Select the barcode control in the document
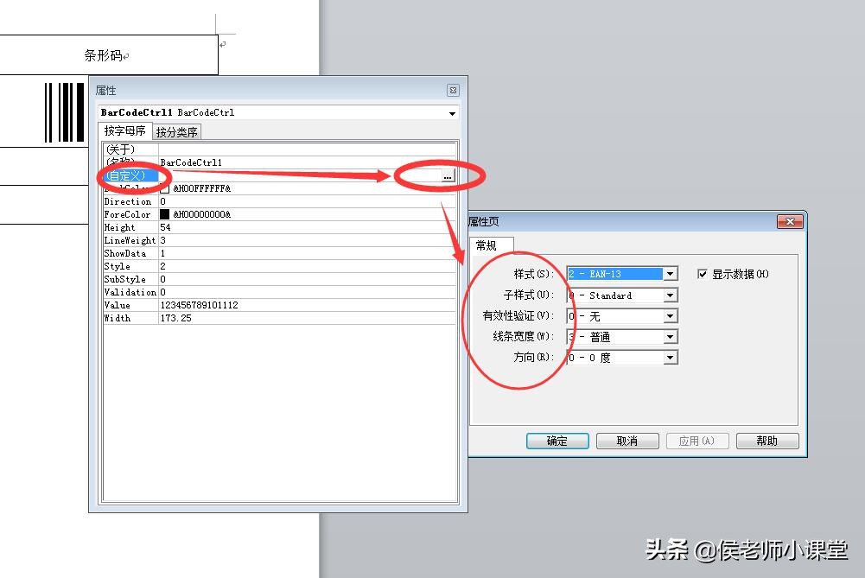 point(65,112)
